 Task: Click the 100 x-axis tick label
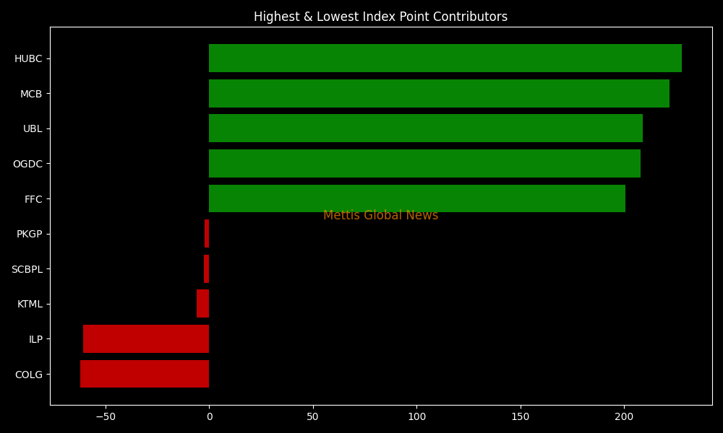pos(417,416)
